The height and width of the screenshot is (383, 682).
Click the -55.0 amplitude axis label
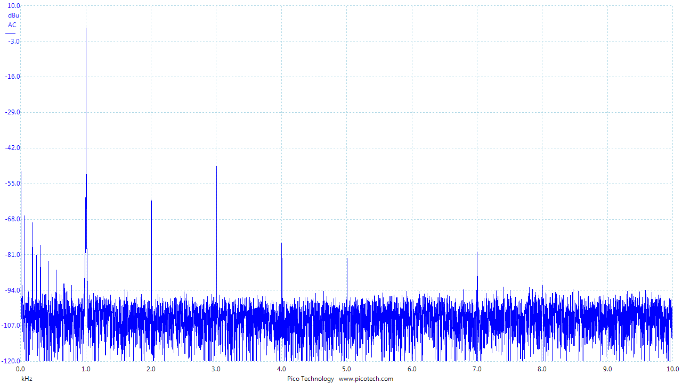click(13, 184)
